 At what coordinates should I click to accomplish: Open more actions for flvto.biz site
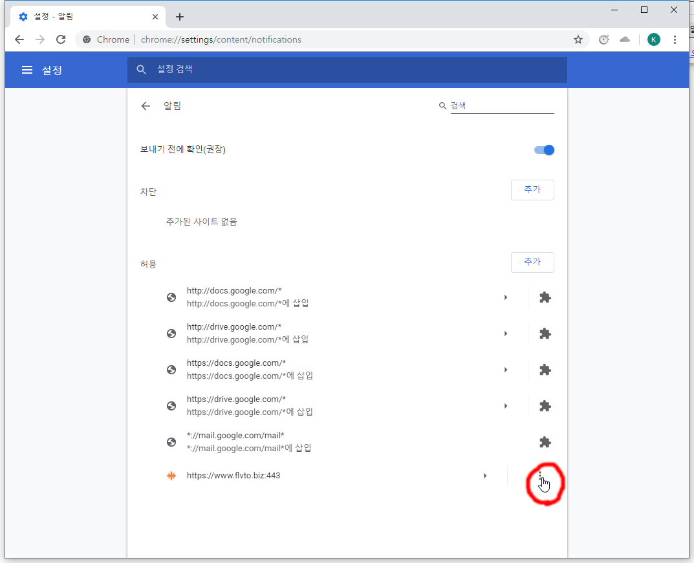tap(540, 476)
